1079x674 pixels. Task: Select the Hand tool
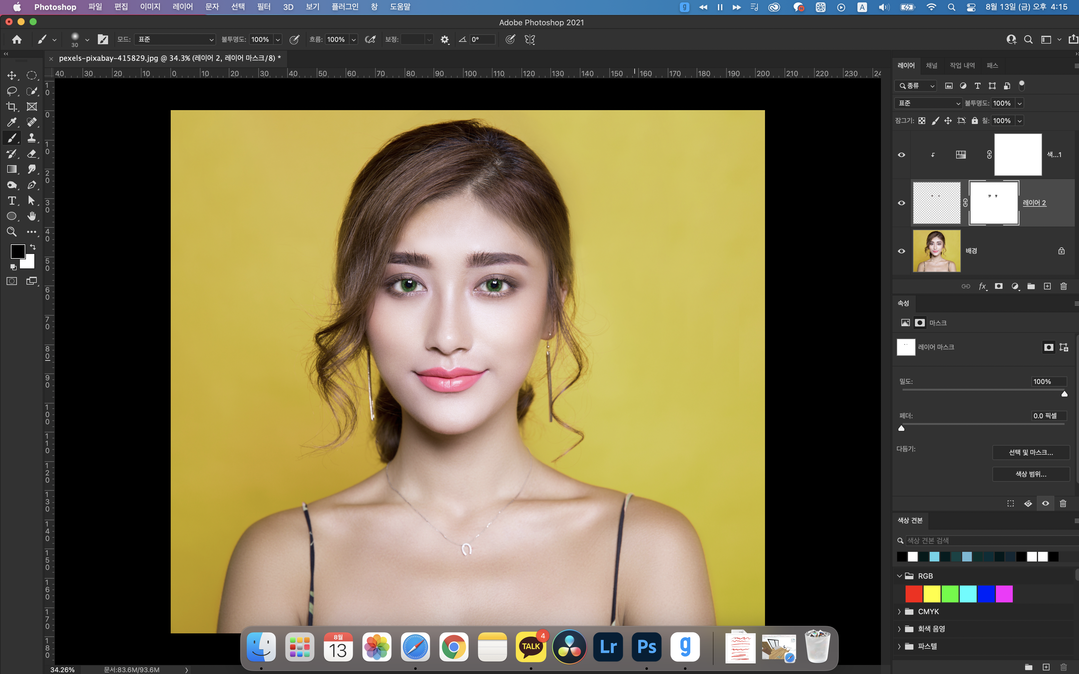click(x=32, y=216)
